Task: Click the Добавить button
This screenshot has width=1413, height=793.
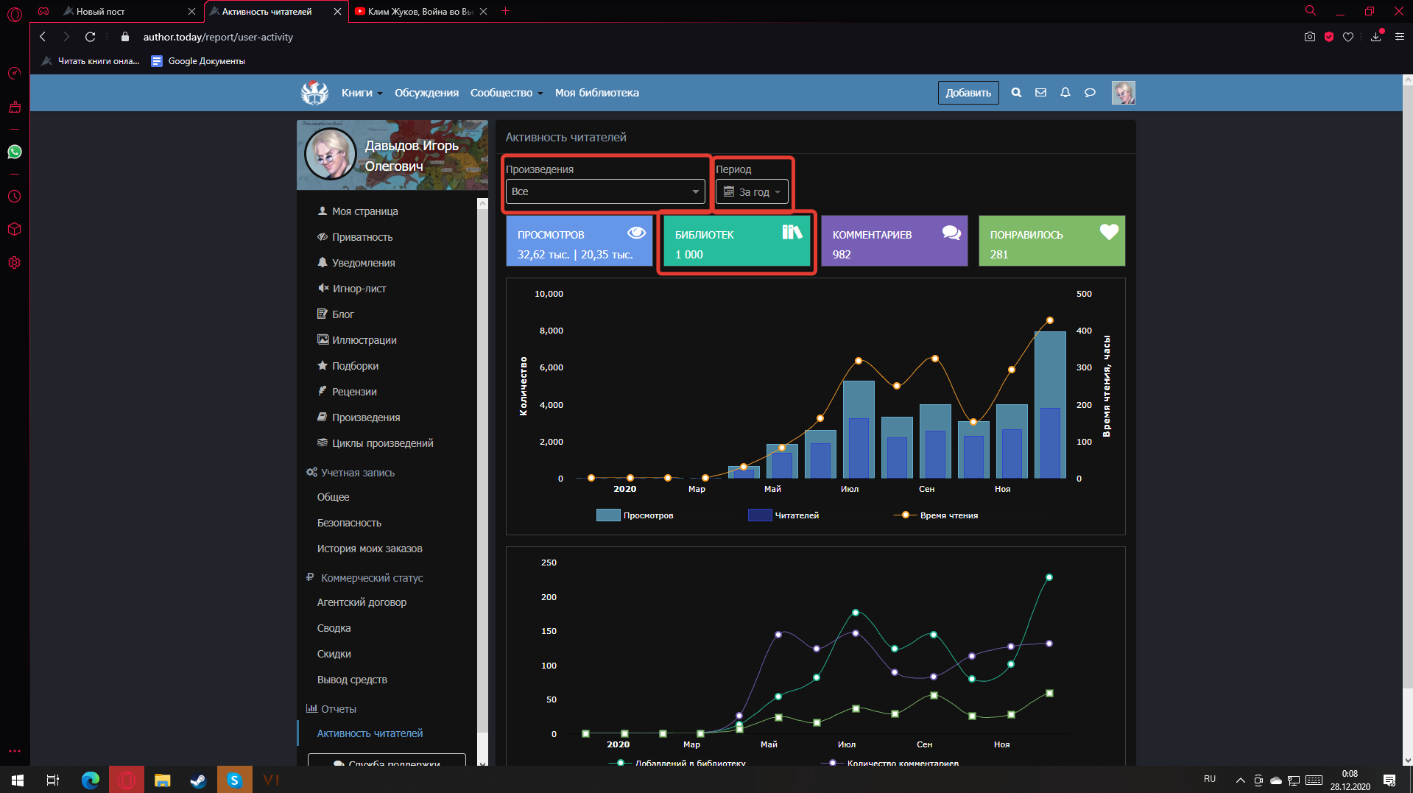Action: pyautogui.click(x=968, y=93)
